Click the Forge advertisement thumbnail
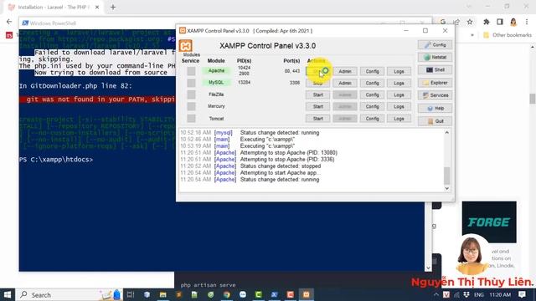Image resolution: width=536 pixels, height=301 pixels. tap(489, 222)
